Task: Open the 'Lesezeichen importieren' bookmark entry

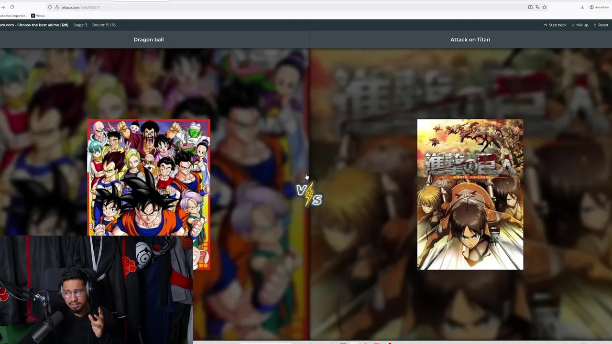Action: coord(13,16)
